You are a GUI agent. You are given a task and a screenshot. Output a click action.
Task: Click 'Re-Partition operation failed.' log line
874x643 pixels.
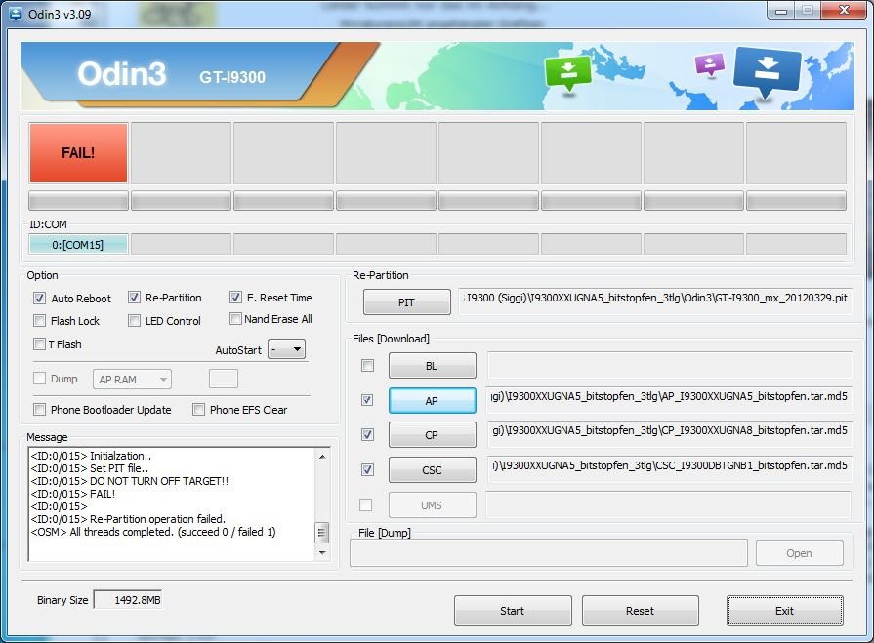tap(128, 519)
